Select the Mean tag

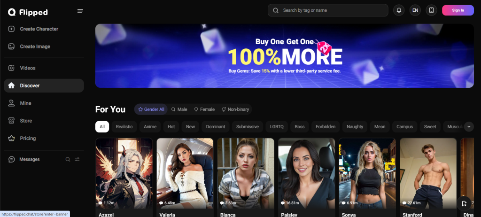380,127
